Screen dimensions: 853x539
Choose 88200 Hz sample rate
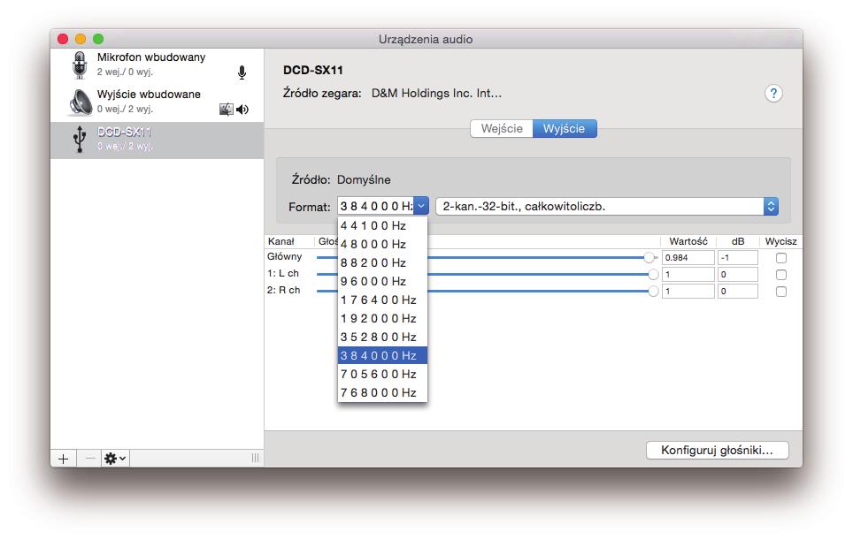(x=382, y=262)
